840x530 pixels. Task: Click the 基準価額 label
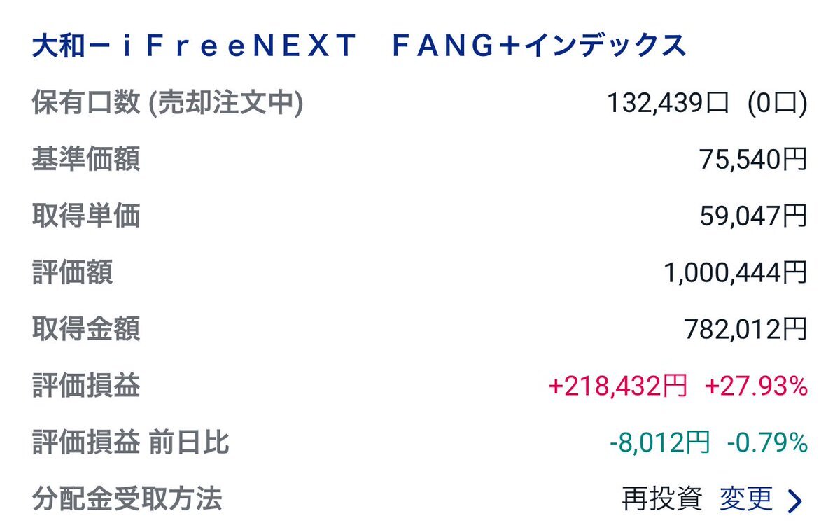[86, 160]
